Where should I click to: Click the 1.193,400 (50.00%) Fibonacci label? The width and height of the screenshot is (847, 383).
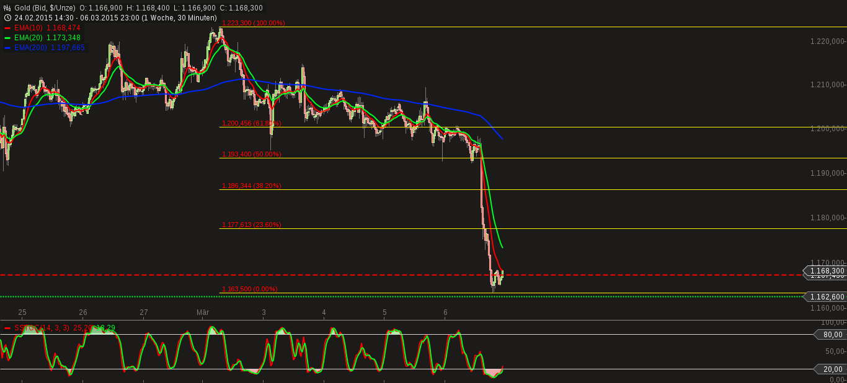point(251,154)
